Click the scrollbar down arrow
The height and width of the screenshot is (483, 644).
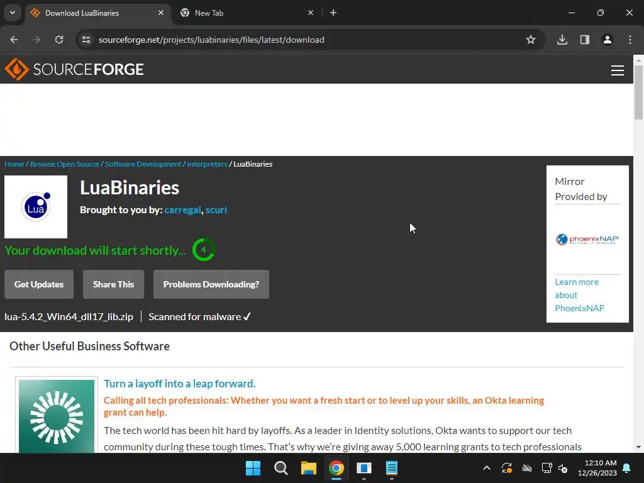(x=639, y=447)
